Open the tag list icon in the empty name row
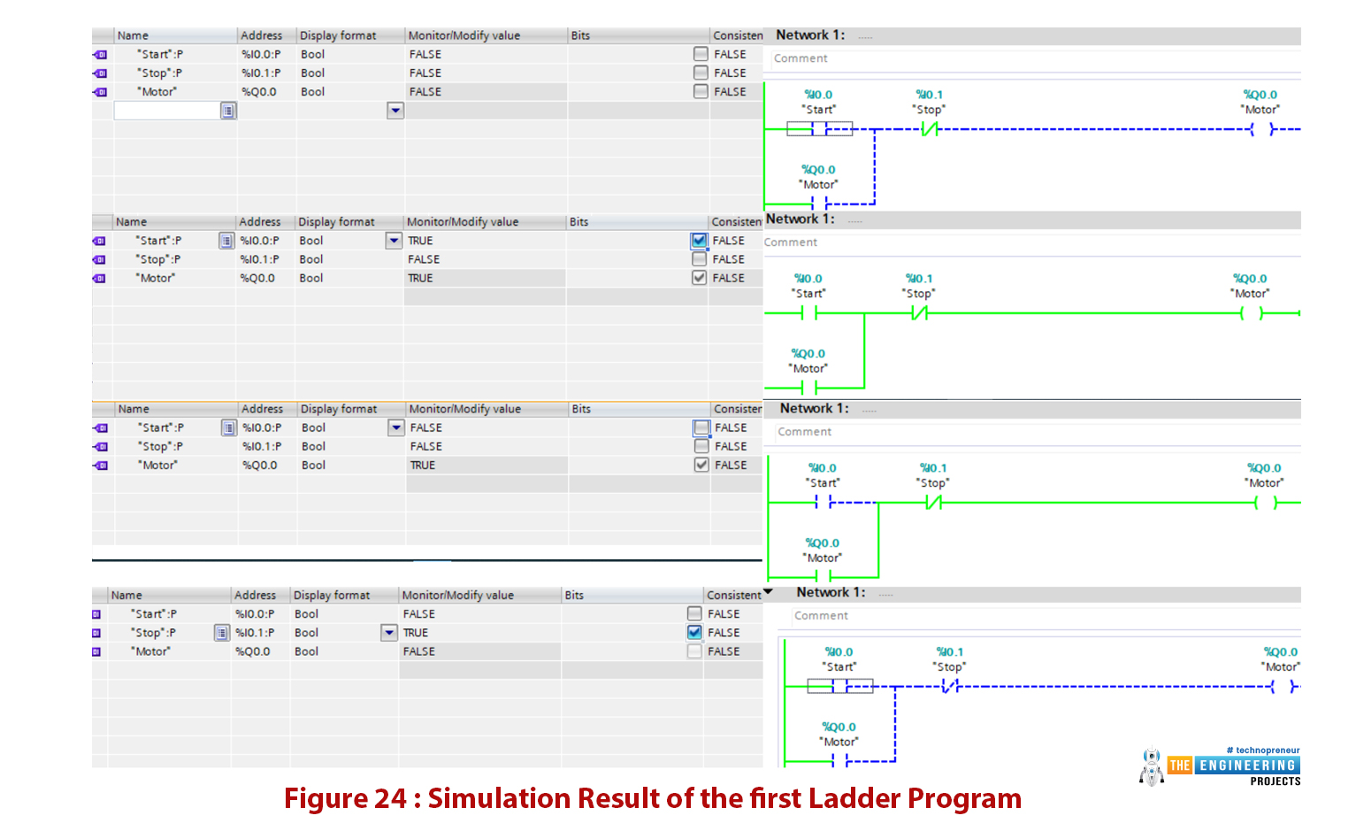 [x=228, y=111]
